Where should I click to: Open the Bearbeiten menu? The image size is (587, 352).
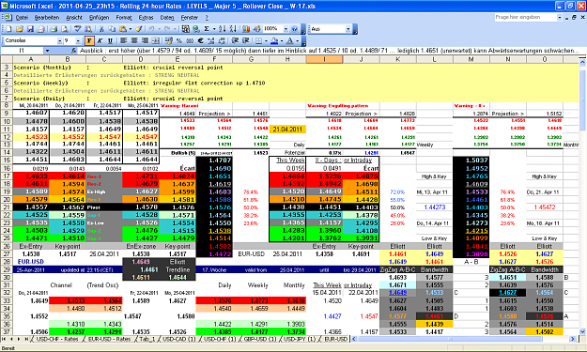(x=47, y=17)
